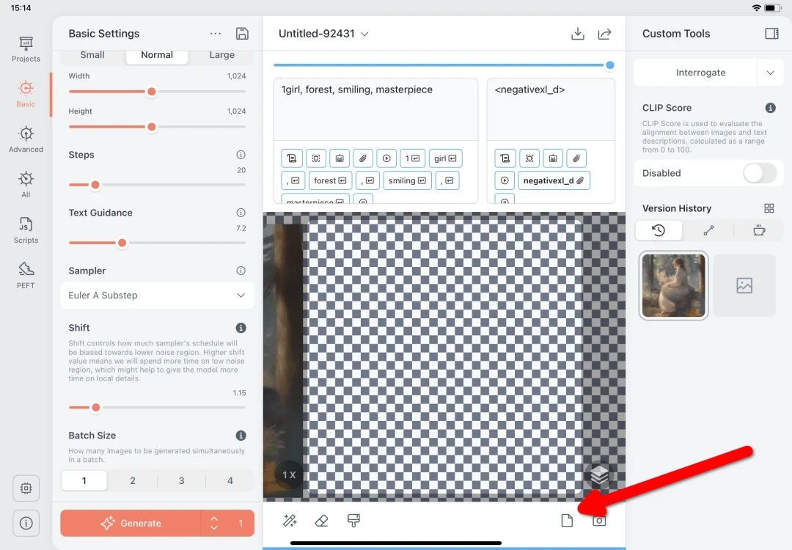
Task: Set batch size to 1
Action: tap(84, 481)
